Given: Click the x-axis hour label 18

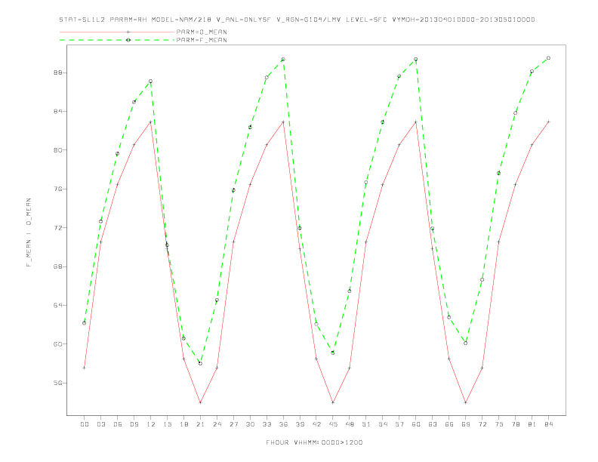Looking at the screenshot, I should pos(183,424).
